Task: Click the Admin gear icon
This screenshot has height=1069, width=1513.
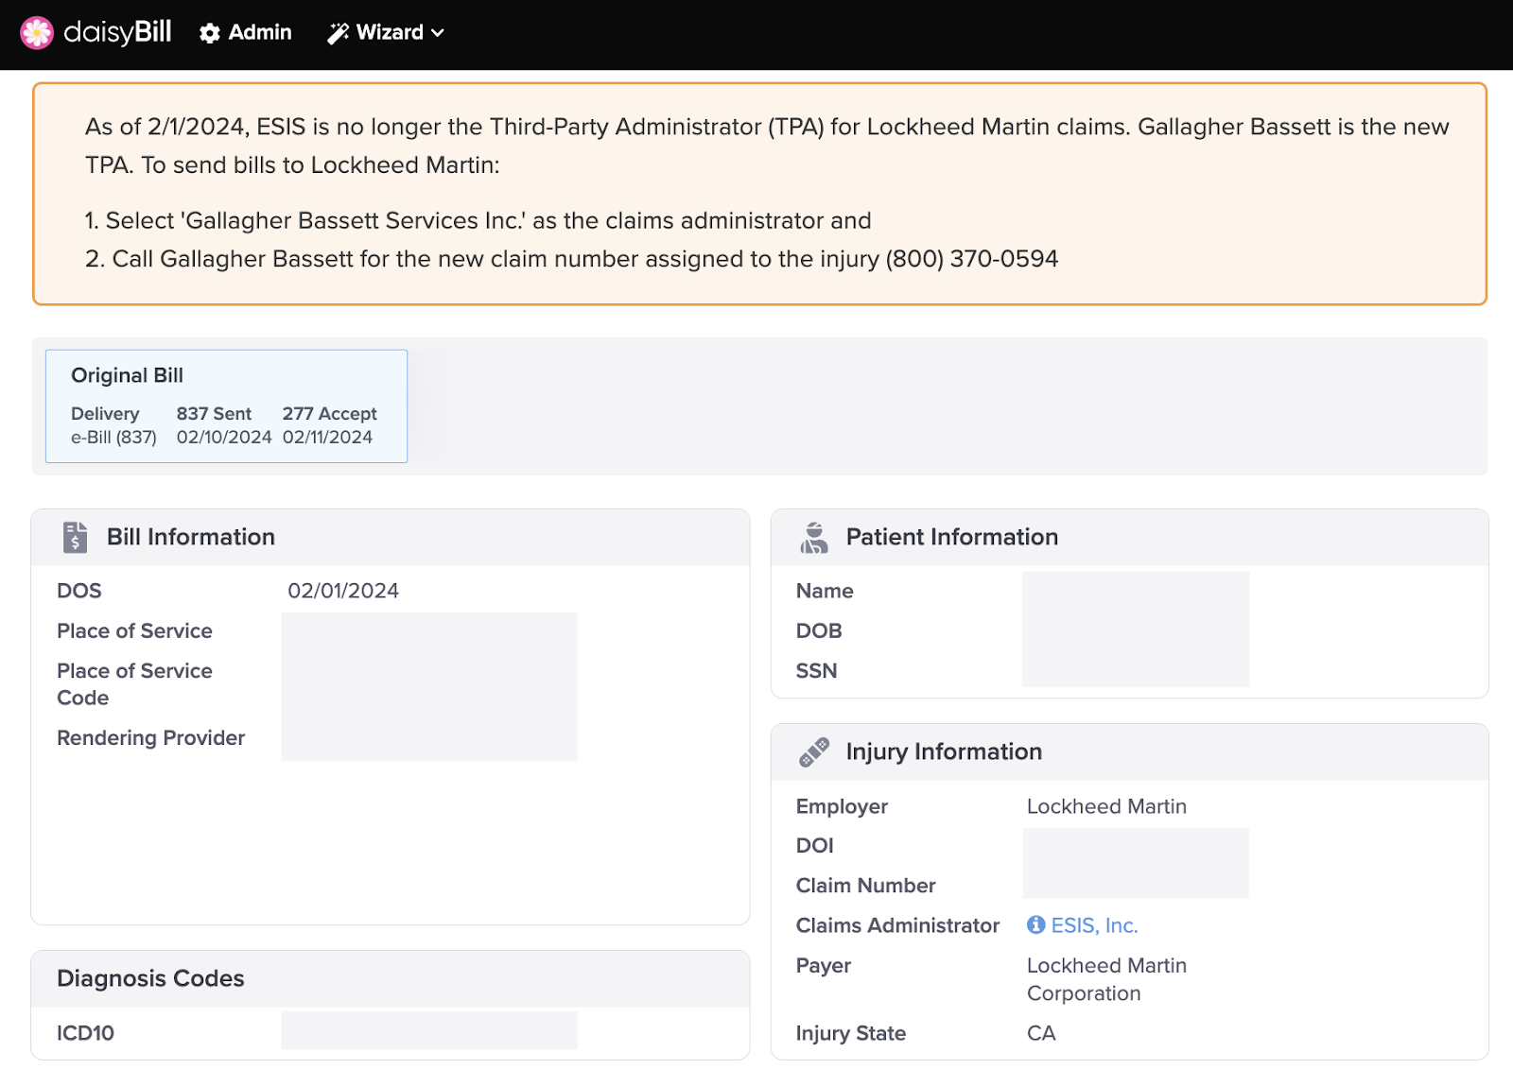Action: pos(210,33)
